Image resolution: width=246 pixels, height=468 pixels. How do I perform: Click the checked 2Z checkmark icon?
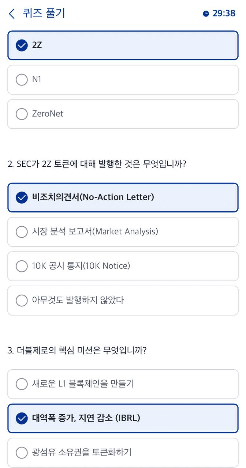22,45
